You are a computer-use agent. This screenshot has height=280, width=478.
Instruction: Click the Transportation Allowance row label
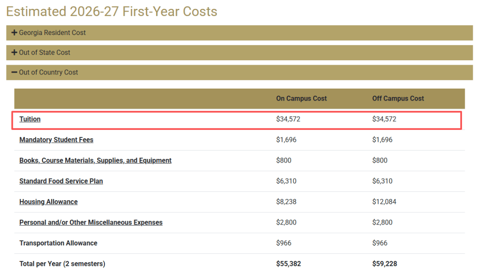pyautogui.click(x=58, y=243)
